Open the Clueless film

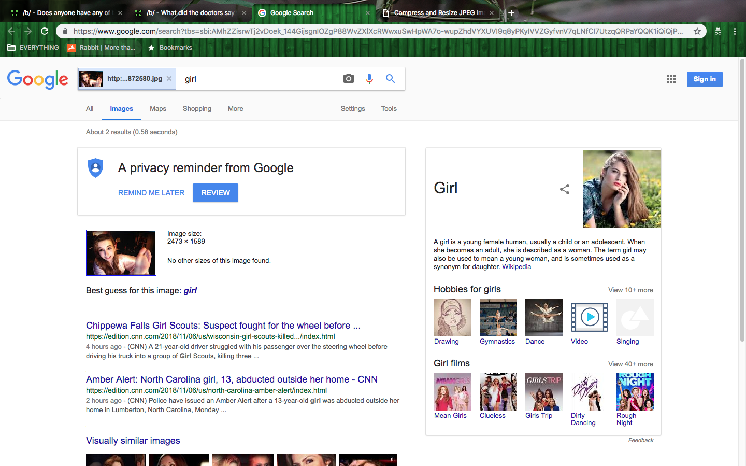click(498, 392)
